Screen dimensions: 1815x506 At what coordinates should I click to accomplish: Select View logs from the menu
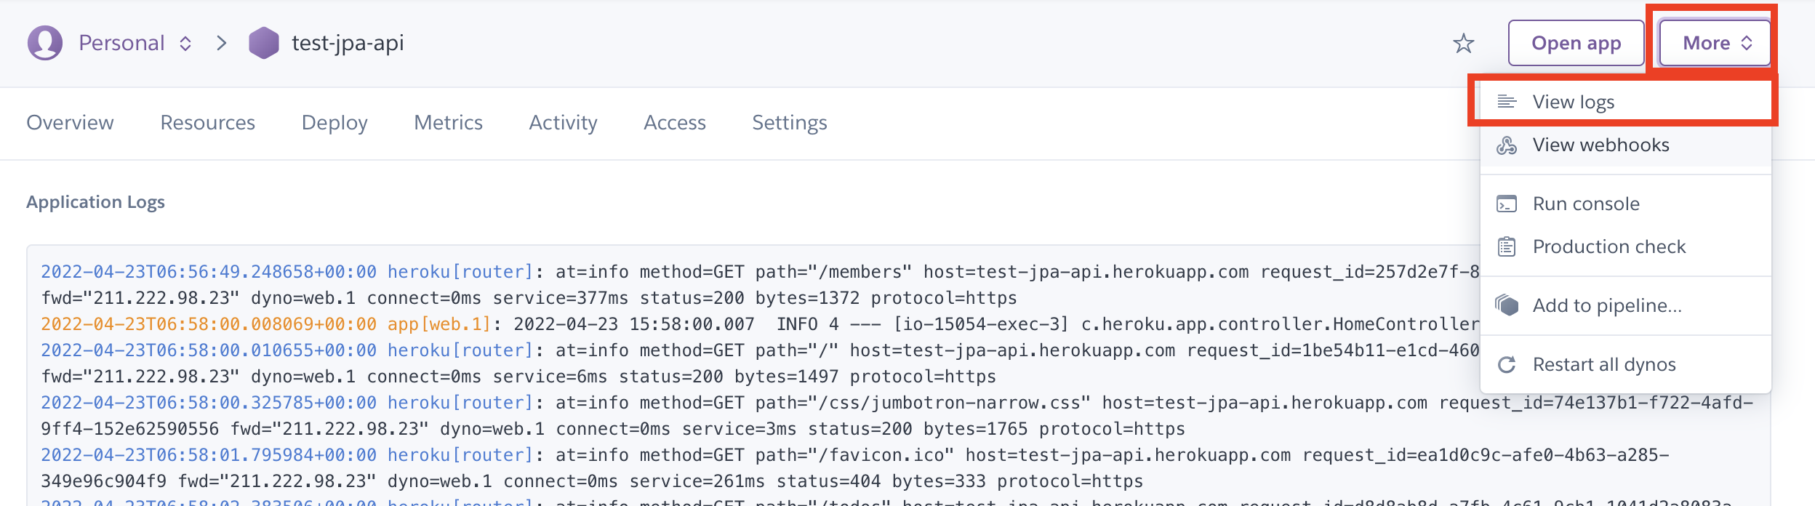(x=1626, y=102)
